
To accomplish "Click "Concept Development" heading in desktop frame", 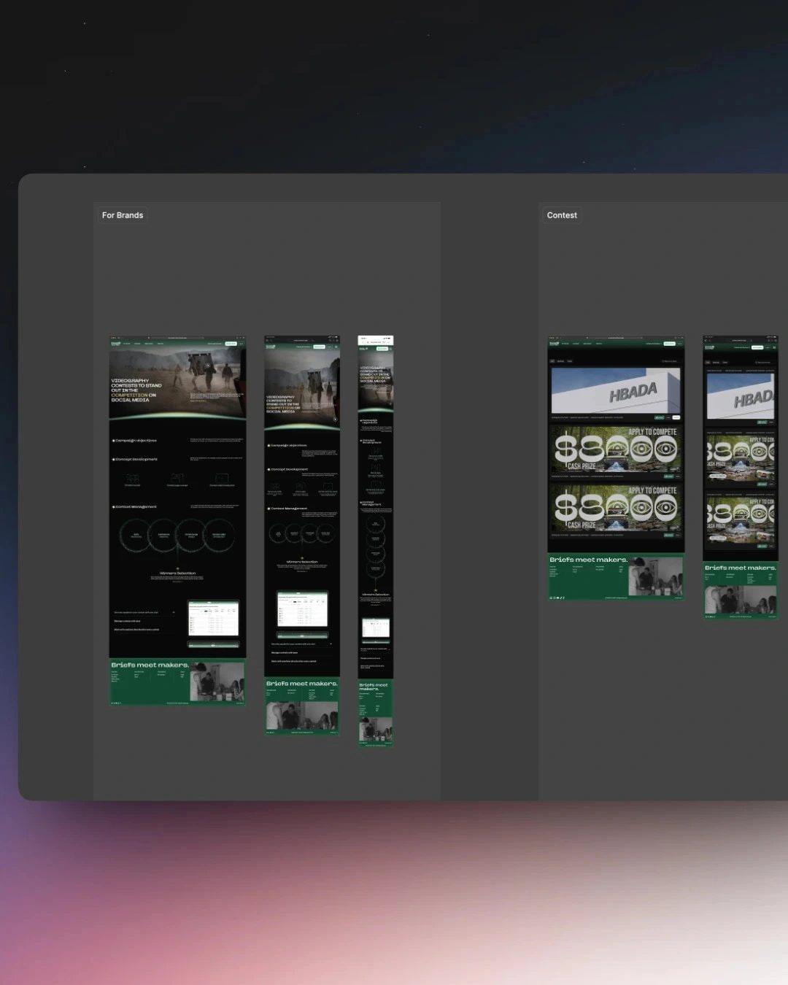I will (x=136, y=460).
